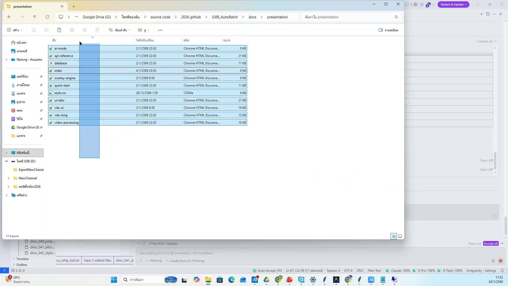Click the Delete trash icon in toolbar

(x=97, y=30)
